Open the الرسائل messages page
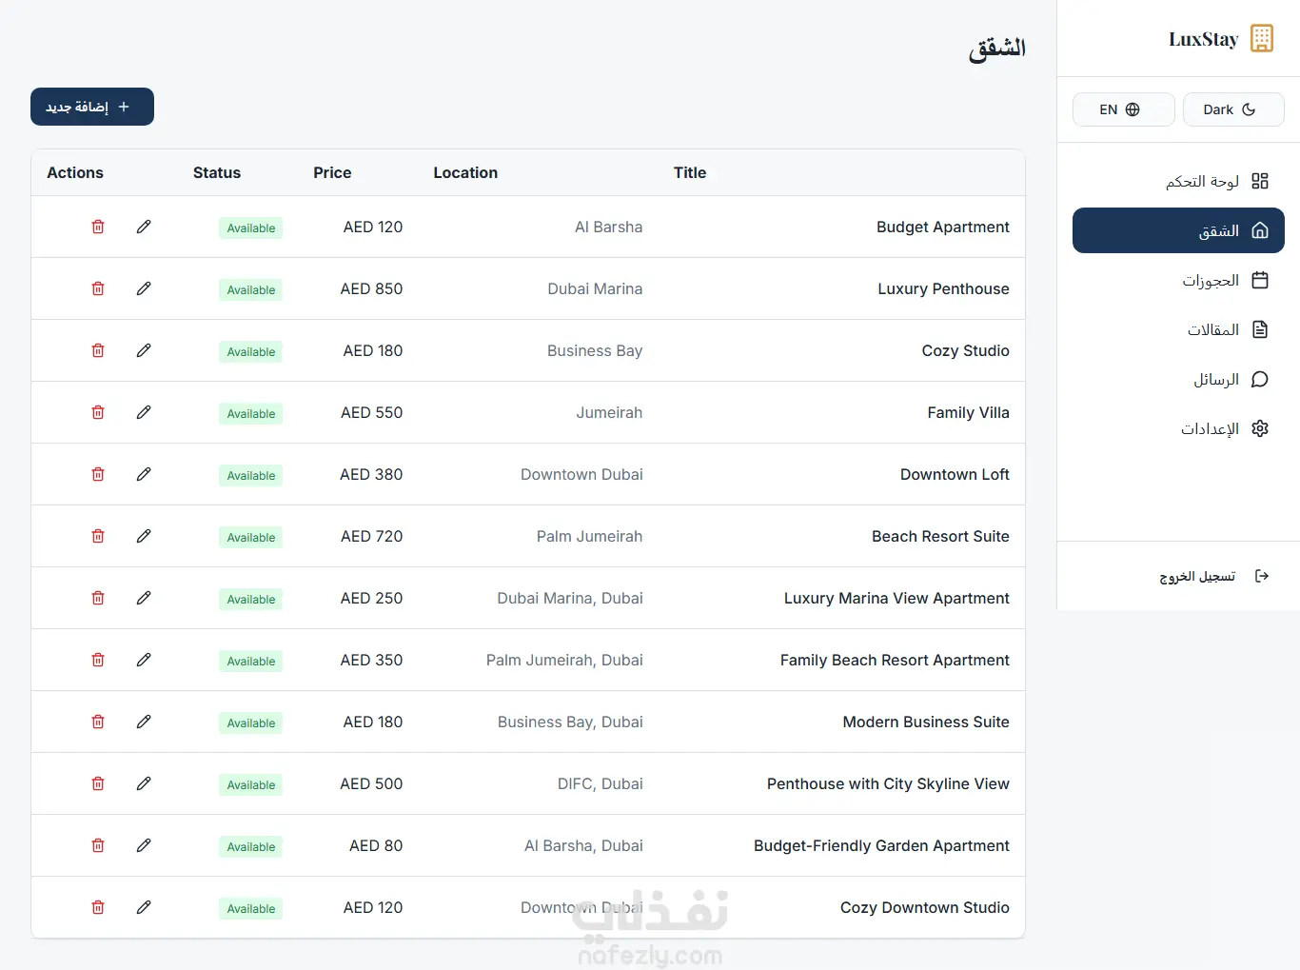1300x970 pixels. 1178,379
